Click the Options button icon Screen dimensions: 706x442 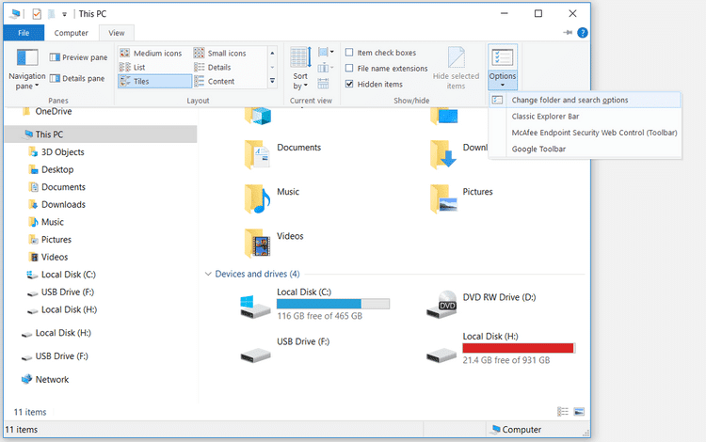pos(503,57)
